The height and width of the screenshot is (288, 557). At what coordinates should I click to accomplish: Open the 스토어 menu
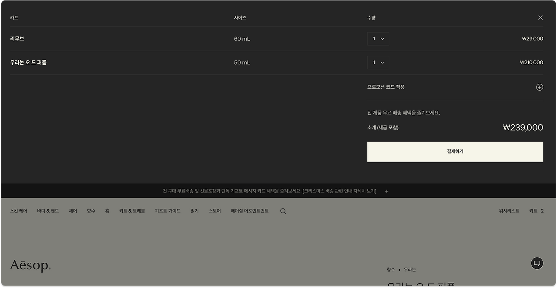click(214, 211)
